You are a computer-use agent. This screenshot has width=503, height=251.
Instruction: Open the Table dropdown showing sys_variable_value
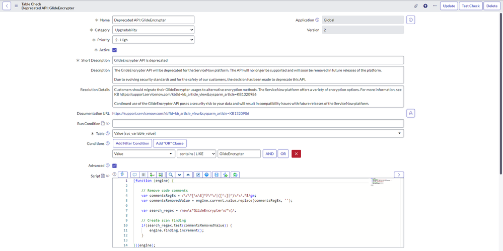(258, 133)
